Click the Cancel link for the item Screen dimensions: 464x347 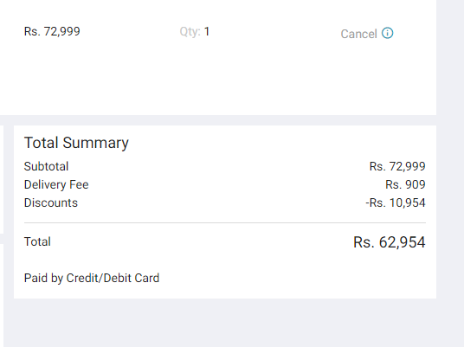point(358,34)
